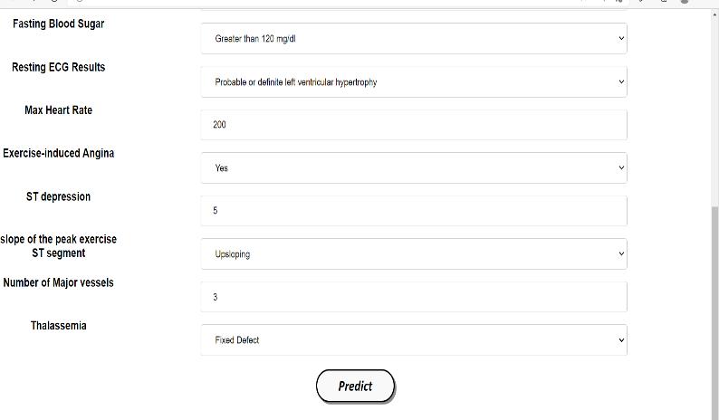
Task: Click the Max Heart Rate label
Action: tap(58, 110)
